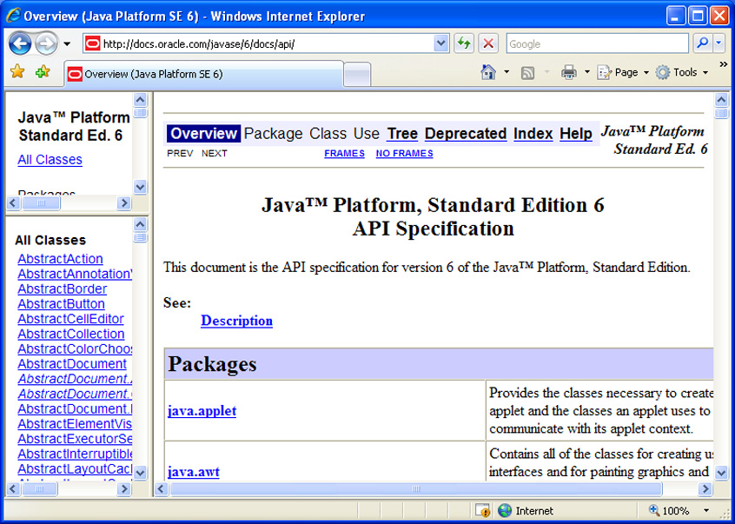Screen dimensions: 735x524
Task: Click the search magnifier icon
Action: click(700, 43)
